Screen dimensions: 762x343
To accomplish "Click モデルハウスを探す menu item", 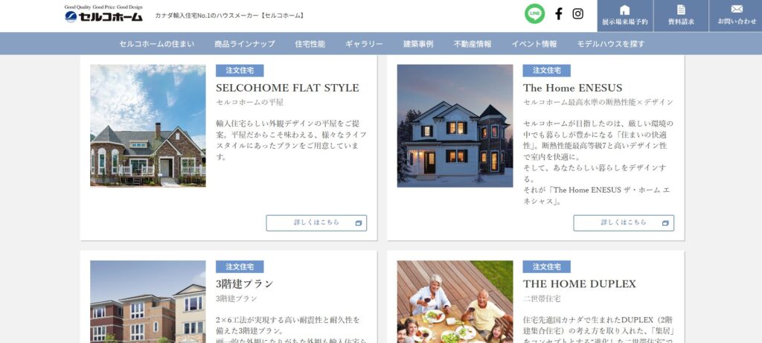I will point(611,44).
